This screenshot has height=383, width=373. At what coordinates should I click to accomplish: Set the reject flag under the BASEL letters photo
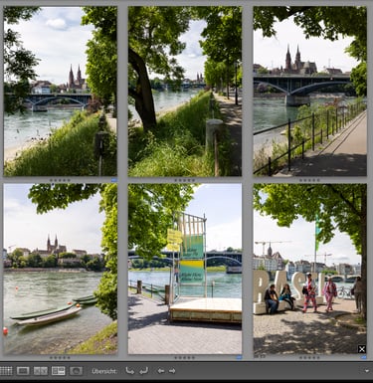[x=264, y=356]
